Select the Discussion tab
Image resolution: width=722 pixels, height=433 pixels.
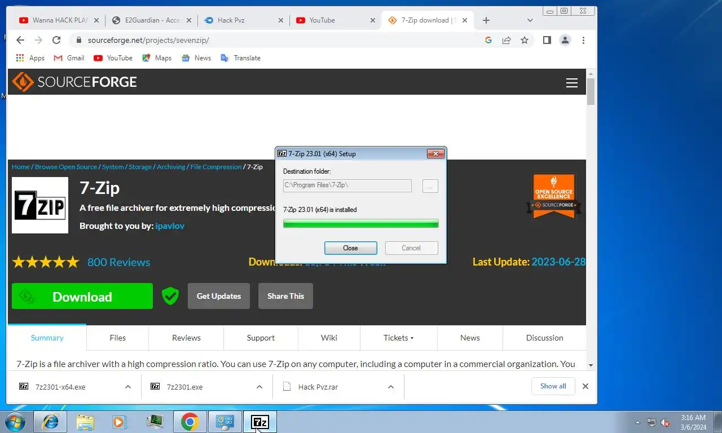point(544,338)
